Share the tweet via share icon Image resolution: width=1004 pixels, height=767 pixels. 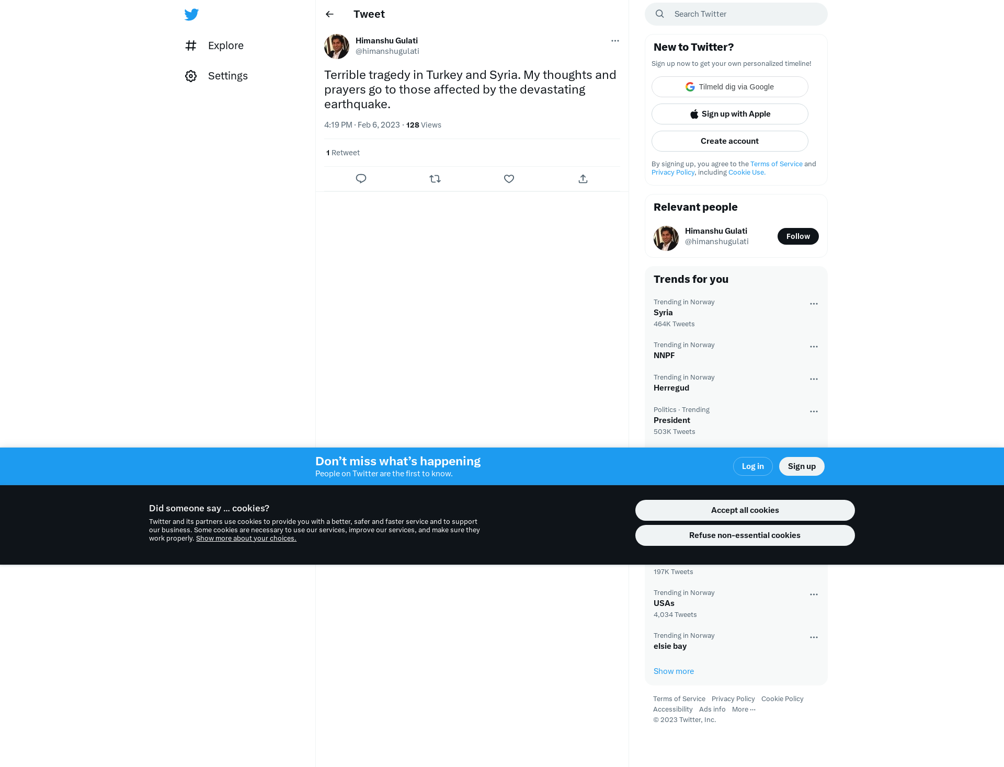[x=583, y=179]
